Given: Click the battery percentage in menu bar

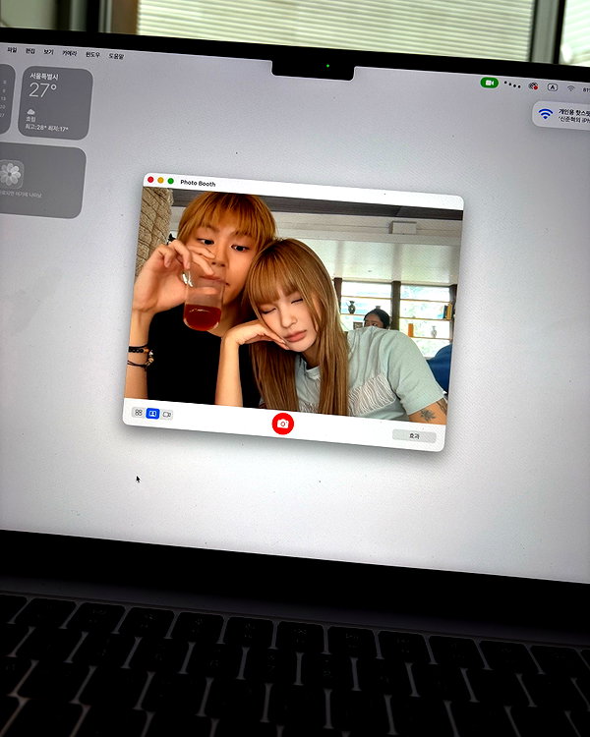Looking at the screenshot, I should tap(586, 89).
